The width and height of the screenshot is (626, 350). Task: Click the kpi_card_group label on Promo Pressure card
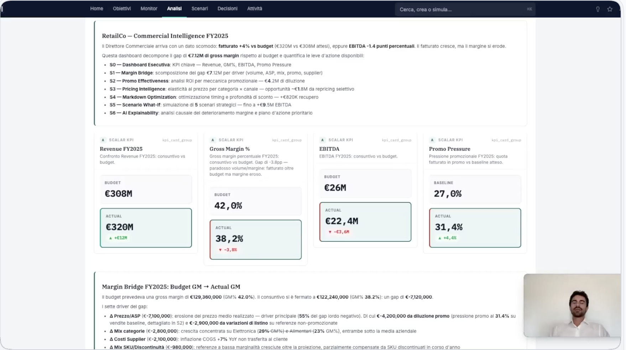point(506,140)
